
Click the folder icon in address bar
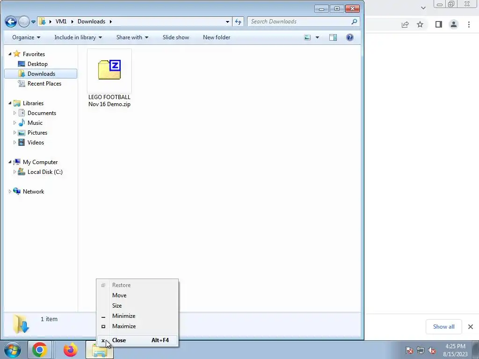click(43, 22)
